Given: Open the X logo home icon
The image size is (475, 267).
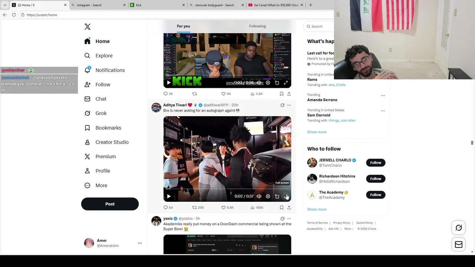Looking at the screenshot, I should click(88, 27).
